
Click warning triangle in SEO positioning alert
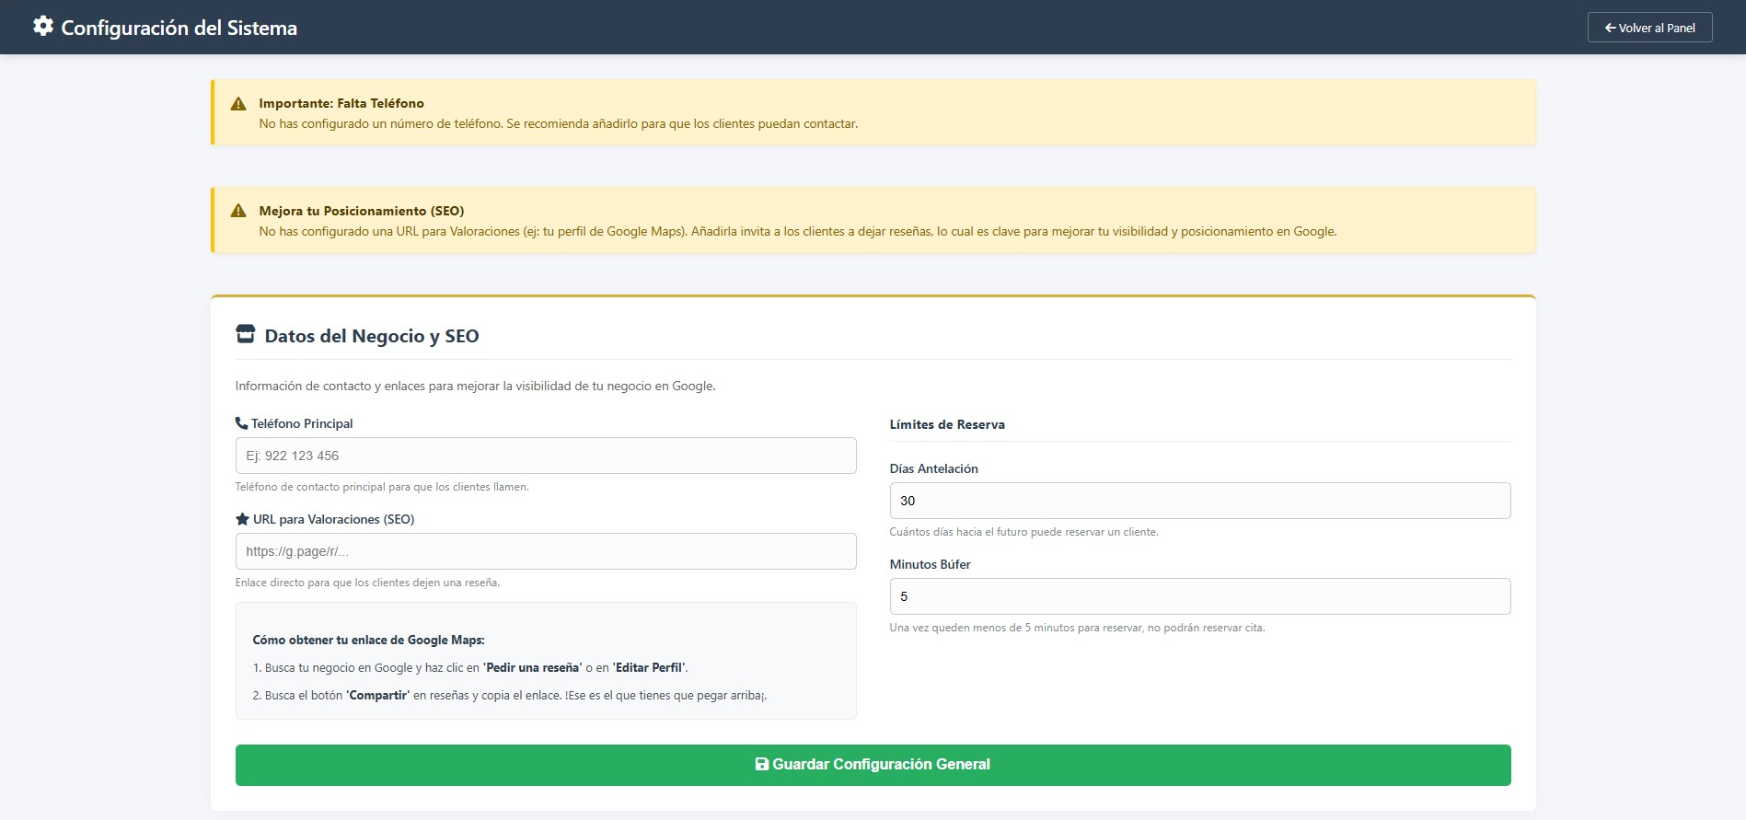pos(238,211)
